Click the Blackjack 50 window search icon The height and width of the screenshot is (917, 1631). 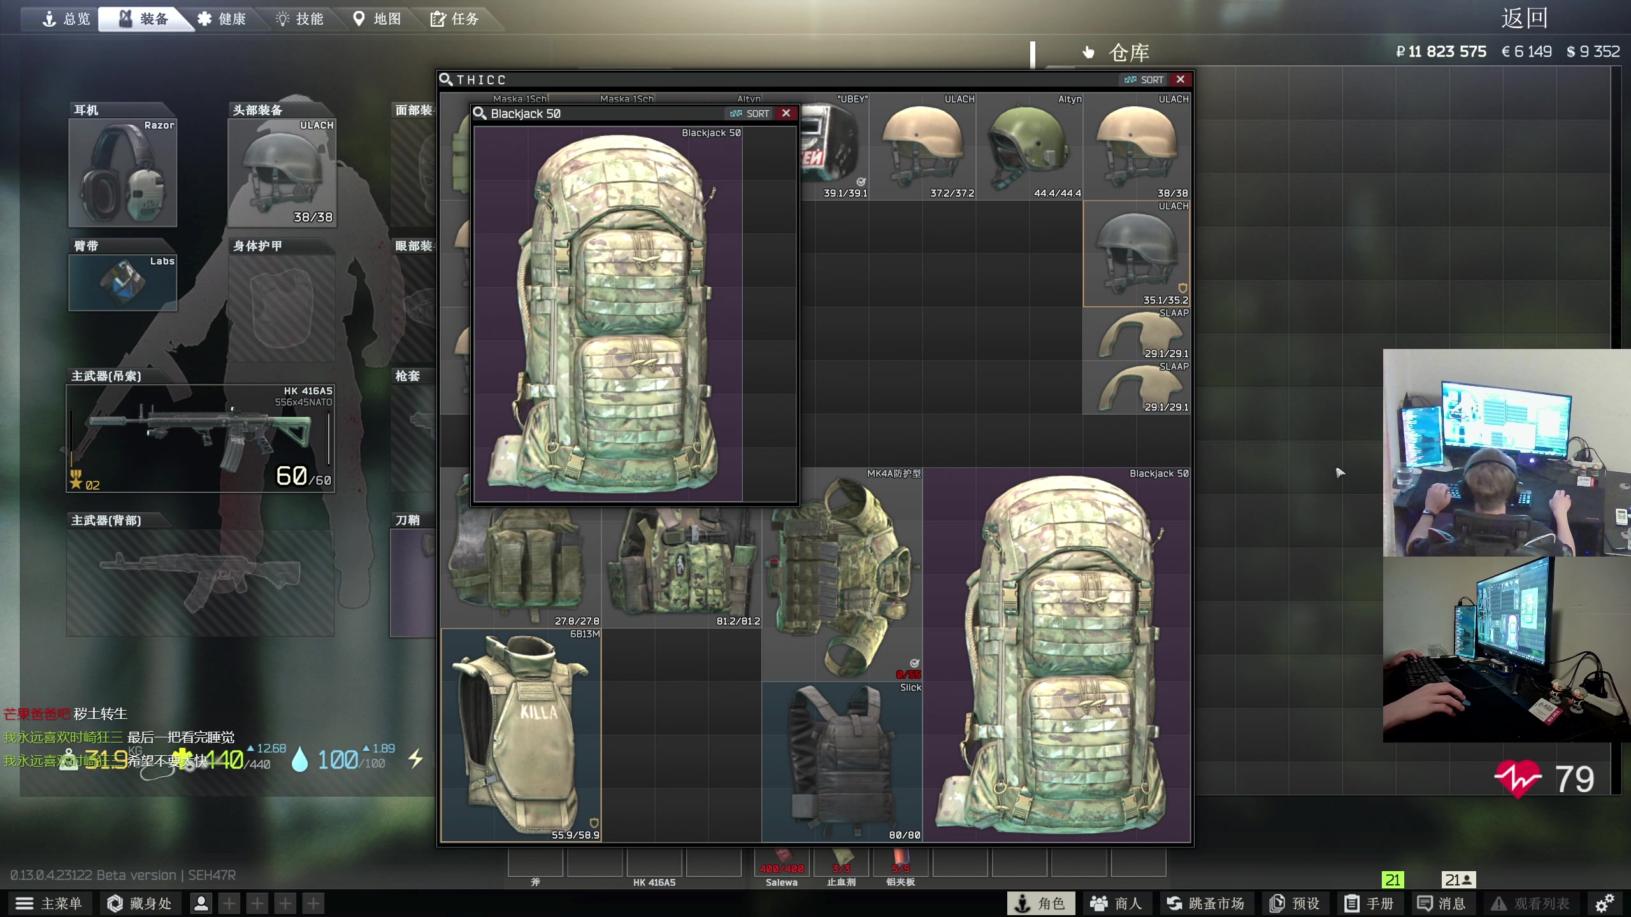click(479, 113)
